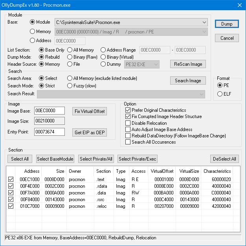Toggle Fix Corrupted Image Header Structure
The image size is (246, 246).
coord(128,117)
